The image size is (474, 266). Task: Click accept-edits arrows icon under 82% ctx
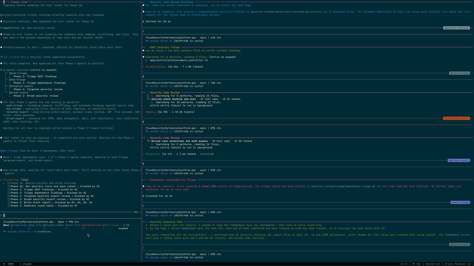[x=147, y=257]
